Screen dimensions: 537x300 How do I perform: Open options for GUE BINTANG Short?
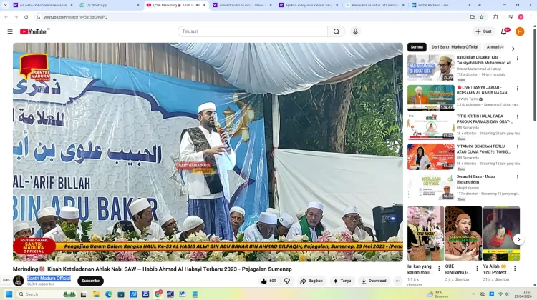(477, 269)
